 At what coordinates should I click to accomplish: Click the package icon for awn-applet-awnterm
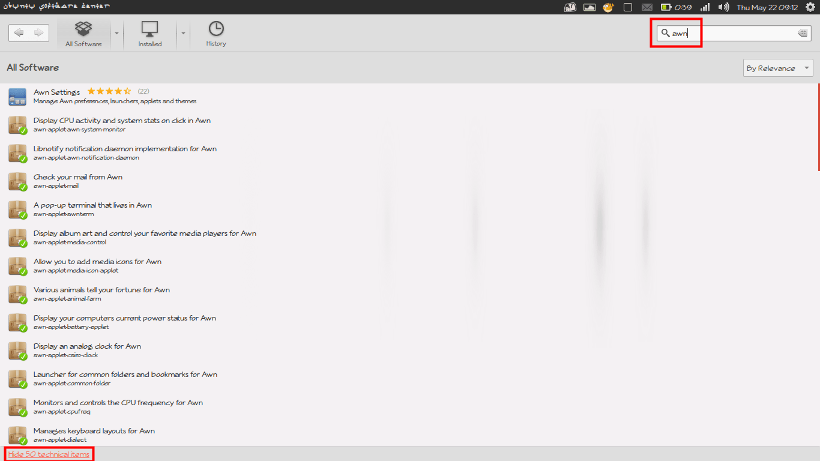coord(17,209)
